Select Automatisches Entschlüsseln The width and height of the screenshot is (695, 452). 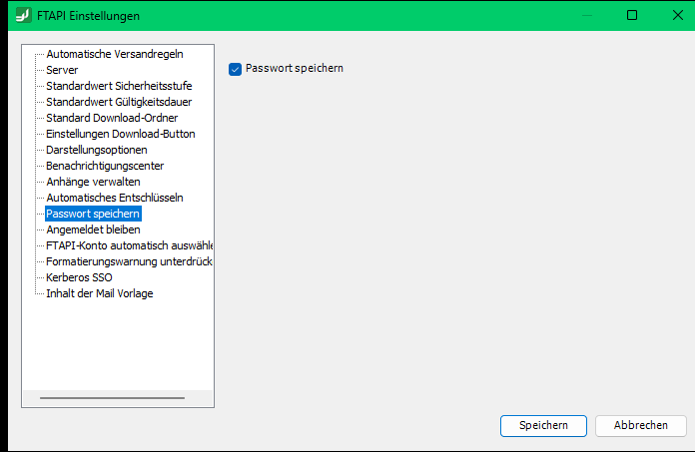coord(115,198)
